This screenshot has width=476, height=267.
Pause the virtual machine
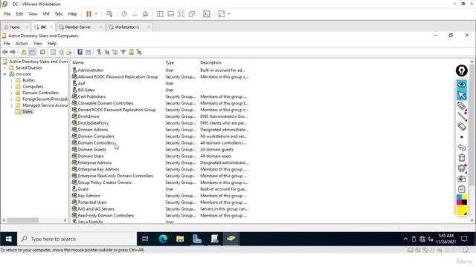(89, 14)
